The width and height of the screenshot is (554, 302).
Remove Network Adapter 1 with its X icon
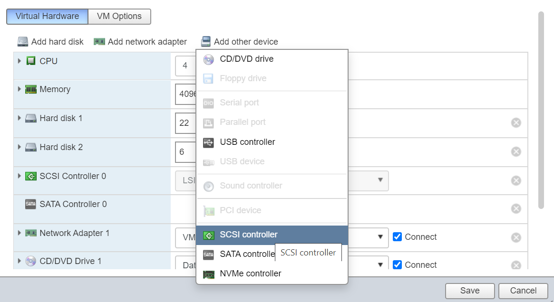[516, 238]
